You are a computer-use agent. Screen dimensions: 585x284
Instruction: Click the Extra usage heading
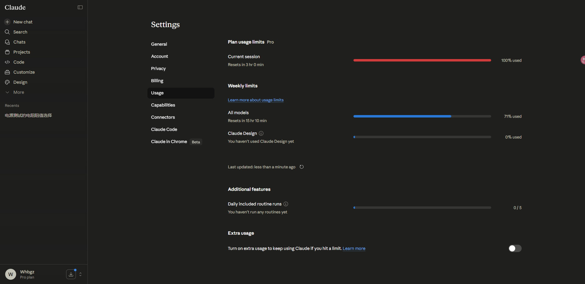click(241, 233)
